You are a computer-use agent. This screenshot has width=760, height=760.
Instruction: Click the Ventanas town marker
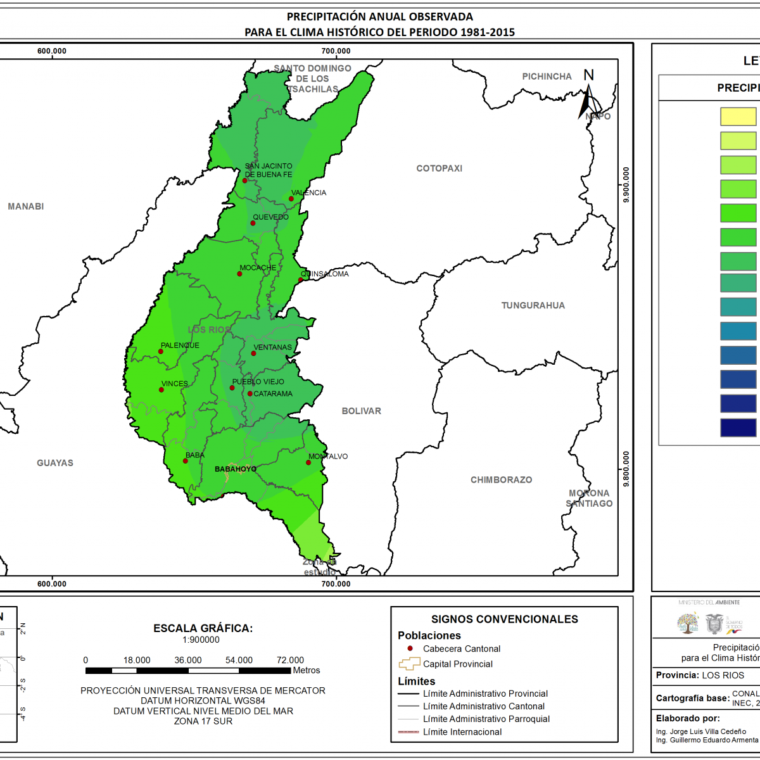253,353
